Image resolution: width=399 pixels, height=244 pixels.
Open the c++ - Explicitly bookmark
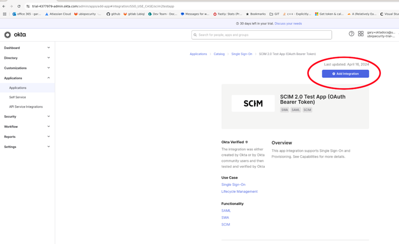[x=296, y=14]
